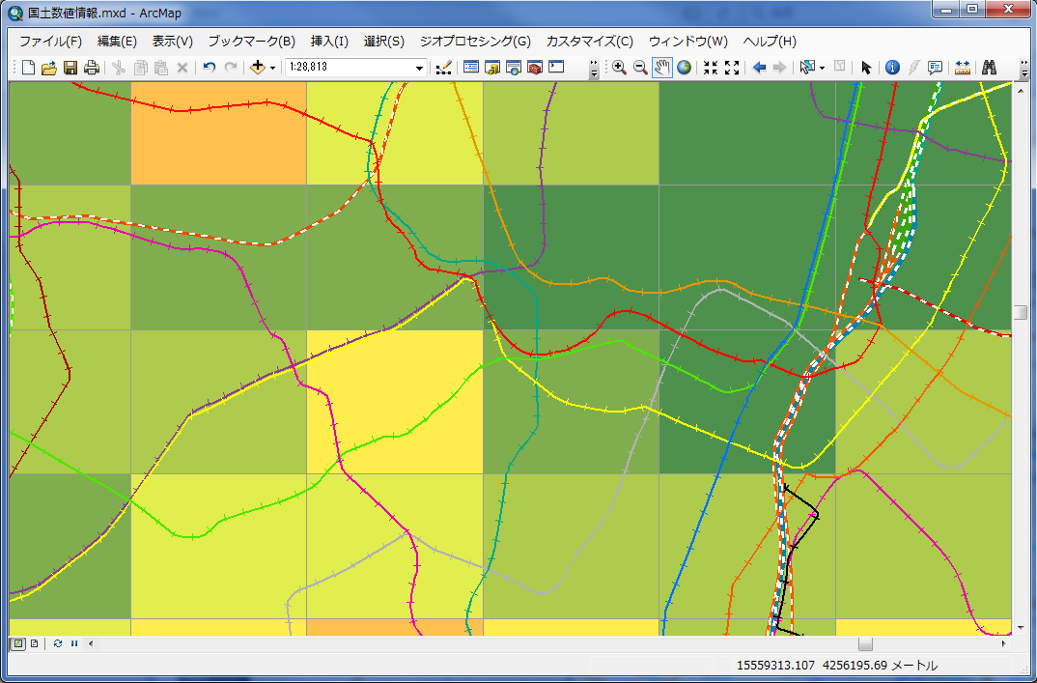Image resolution: width=1037 pixels, height=683 pixels.
Task: Toggle the Pan hand tool
Action: pos(661,68)
